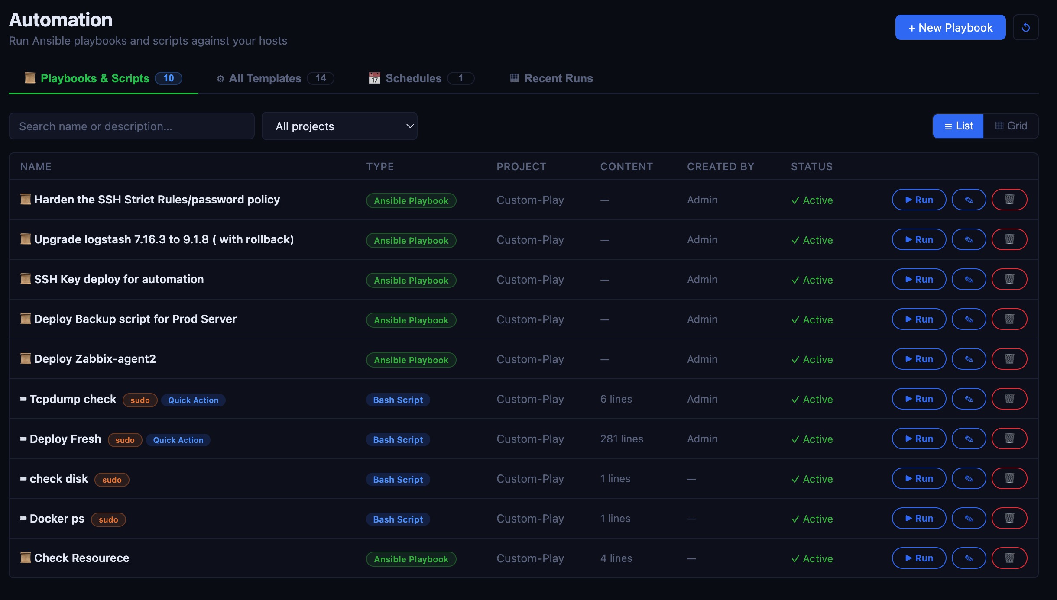Click the Quick Action tag on Tcpdump check
Screen dimensions: 1057x600
pyautogui.click(x=193, y=400)
